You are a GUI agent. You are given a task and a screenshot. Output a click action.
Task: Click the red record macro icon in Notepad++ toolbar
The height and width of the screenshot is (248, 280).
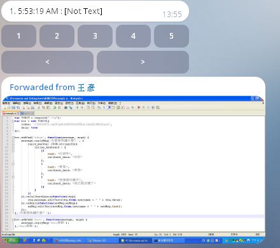(x=139, y=108)
